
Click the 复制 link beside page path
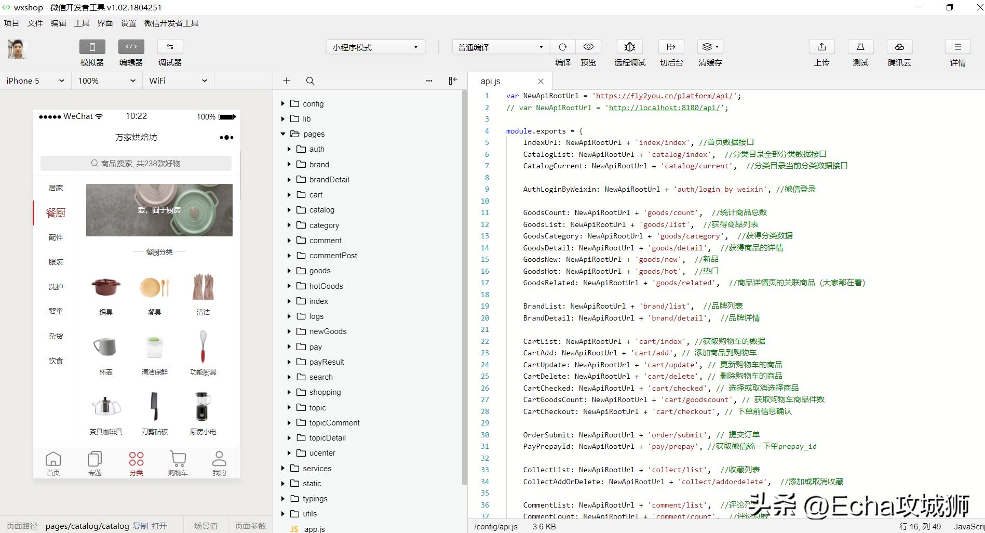point(140,526)
